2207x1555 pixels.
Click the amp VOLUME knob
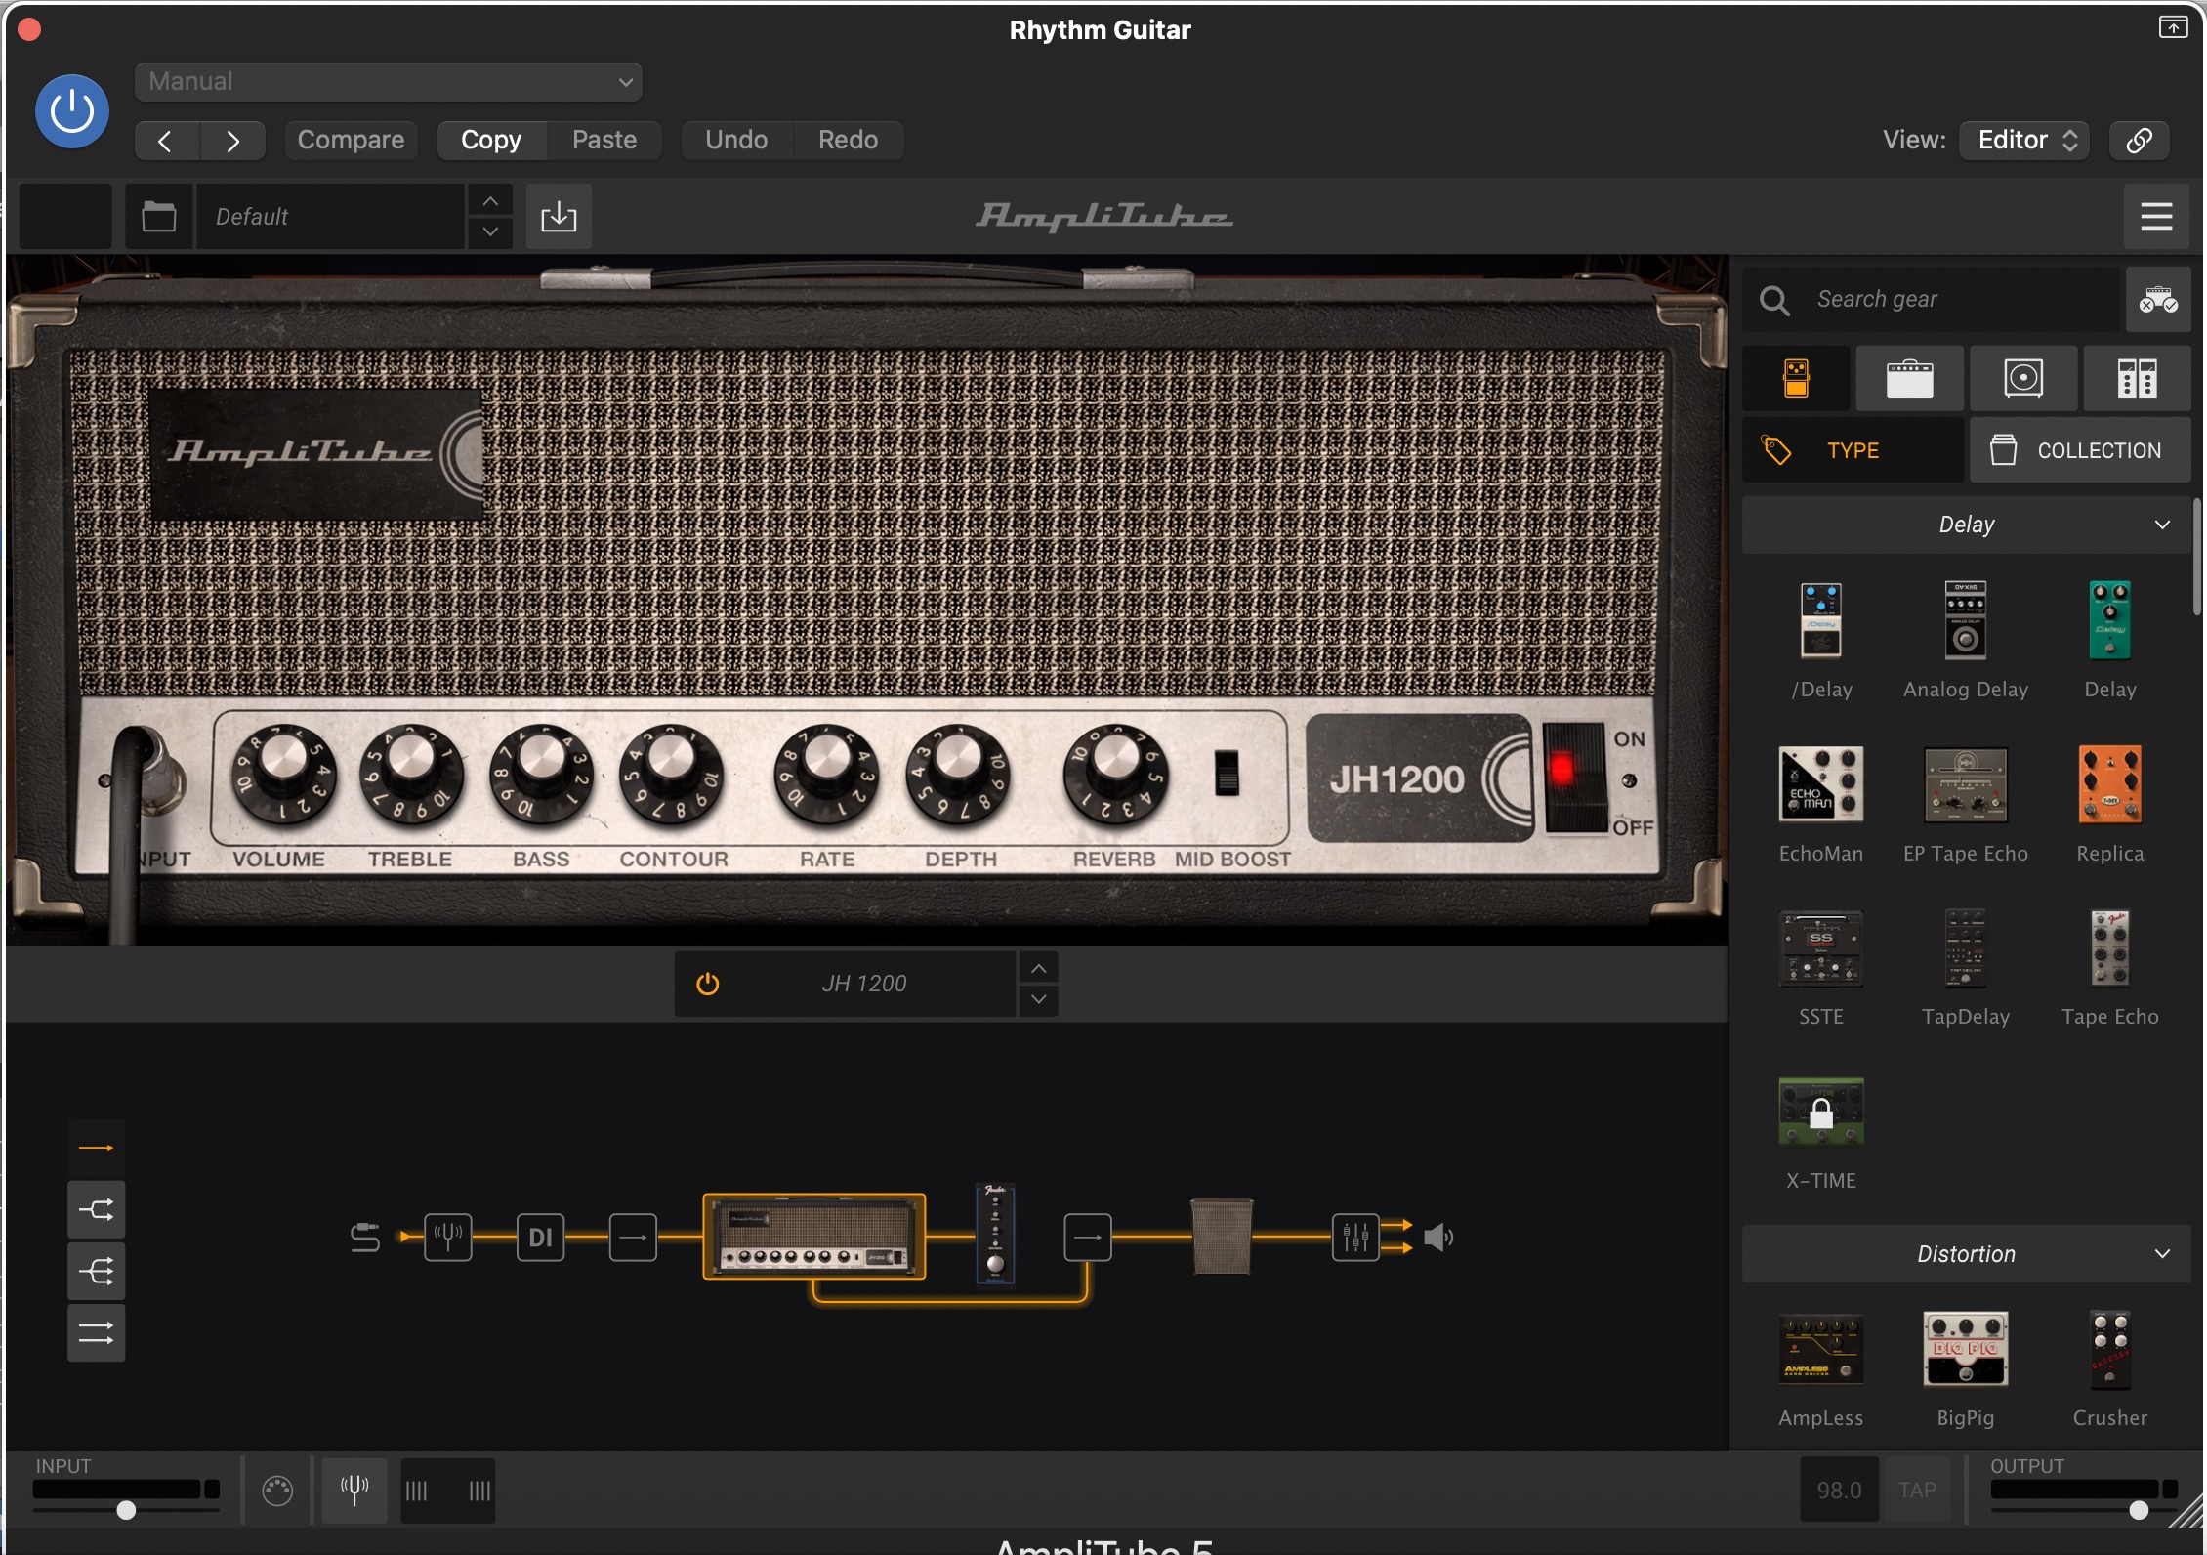283,774
